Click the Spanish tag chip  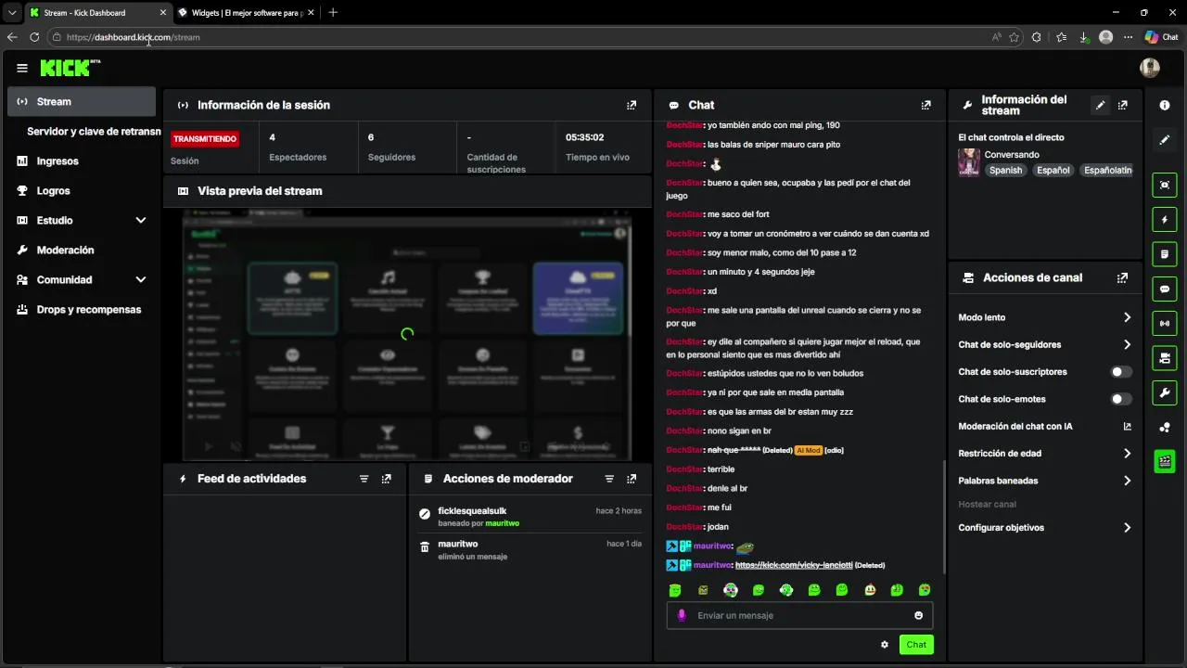[1005, 171]
